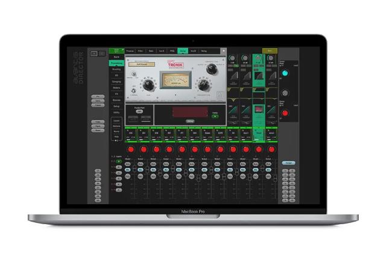Viewport: 389px width, 253px height.
Task: Open the Meters screen
Action: [116, 88]
